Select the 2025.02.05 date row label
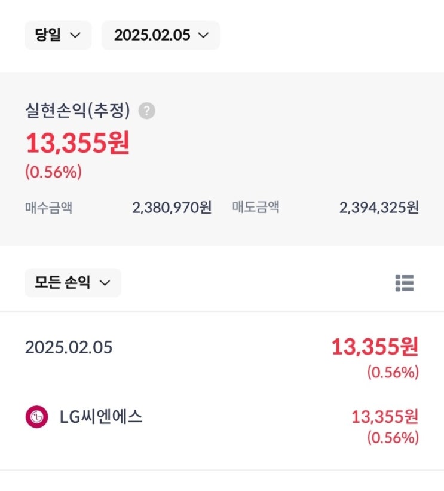The width and height of the screenshot is (444, 491). tap(68, 347)
